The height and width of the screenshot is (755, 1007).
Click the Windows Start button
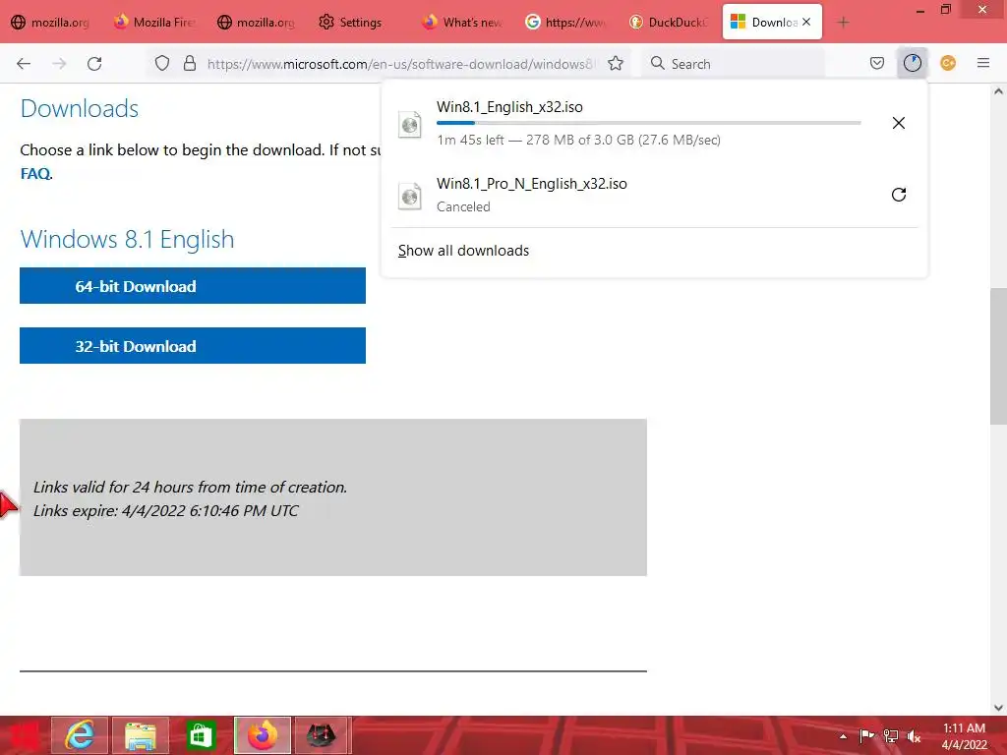pos(24,735)
